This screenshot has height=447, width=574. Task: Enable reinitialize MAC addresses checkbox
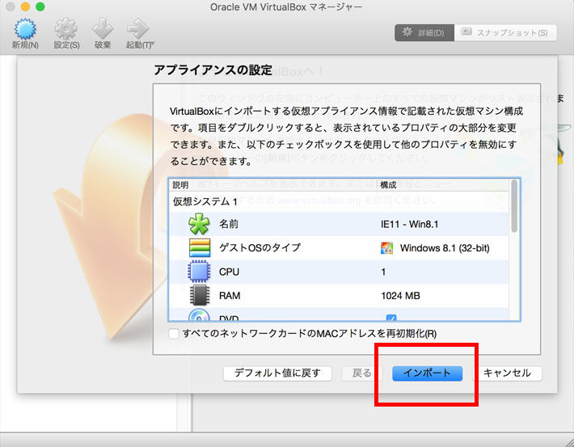click(x=174, y=334)
